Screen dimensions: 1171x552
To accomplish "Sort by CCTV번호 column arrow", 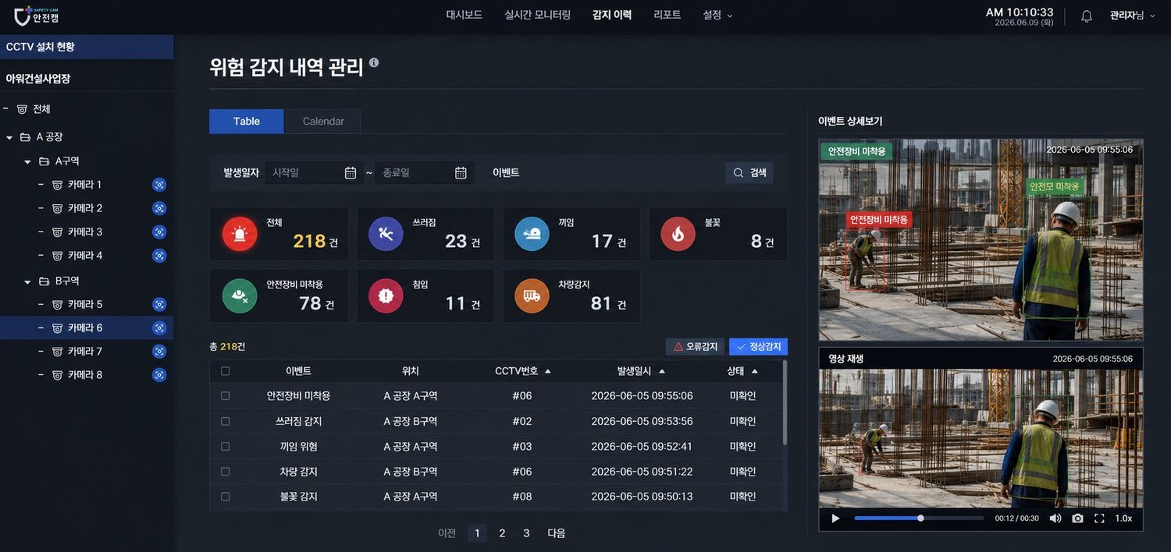I will pos(548,371).
